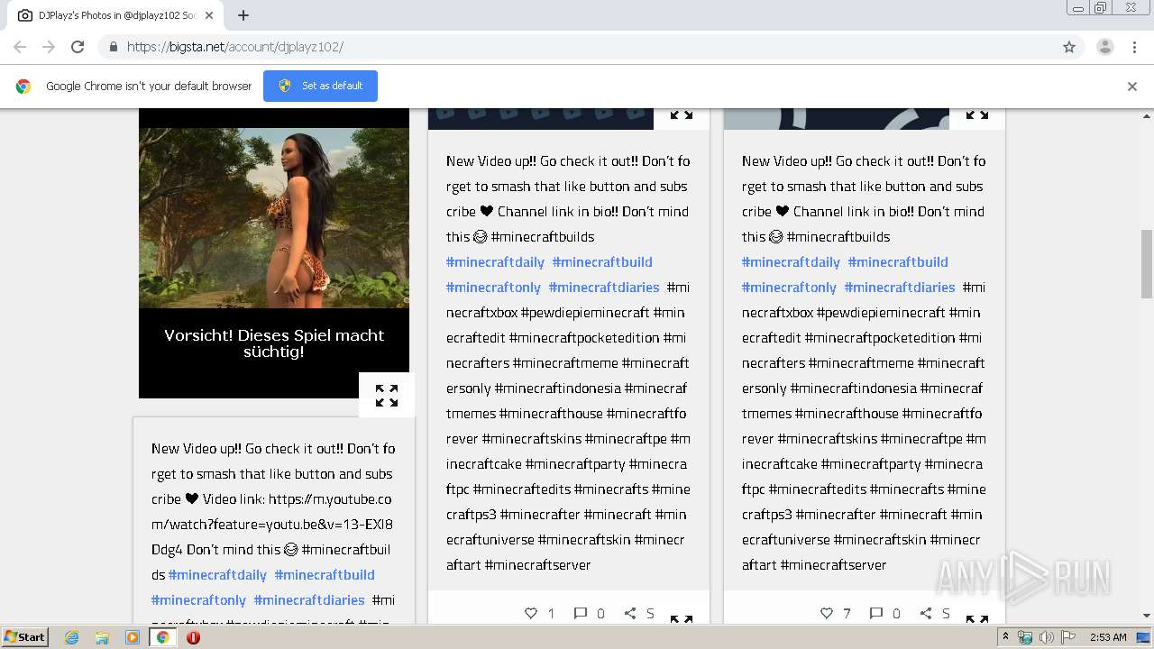
Task: Click the scrollbar down arrow
Action: pos(1147,616)
